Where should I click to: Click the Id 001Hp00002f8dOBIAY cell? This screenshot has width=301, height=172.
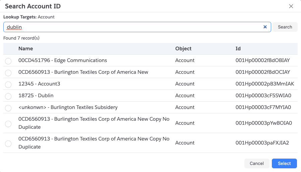pyautogui.click(x=262, y=60)
